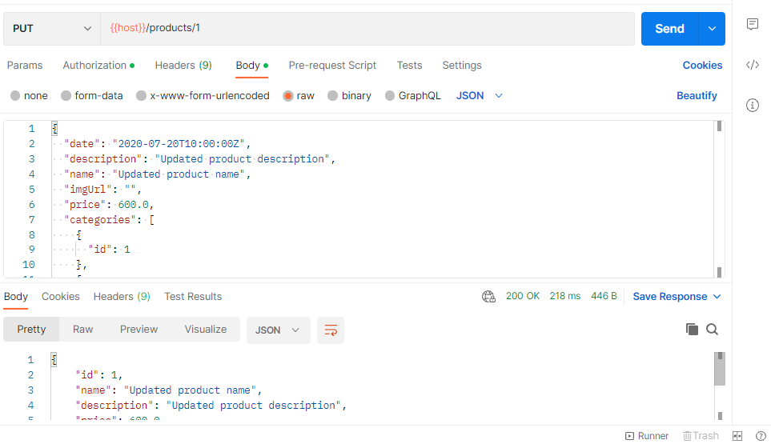Send the request

[669, 29]
